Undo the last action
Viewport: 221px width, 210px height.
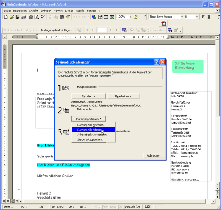pyautogui.click(x=75, y=17)
